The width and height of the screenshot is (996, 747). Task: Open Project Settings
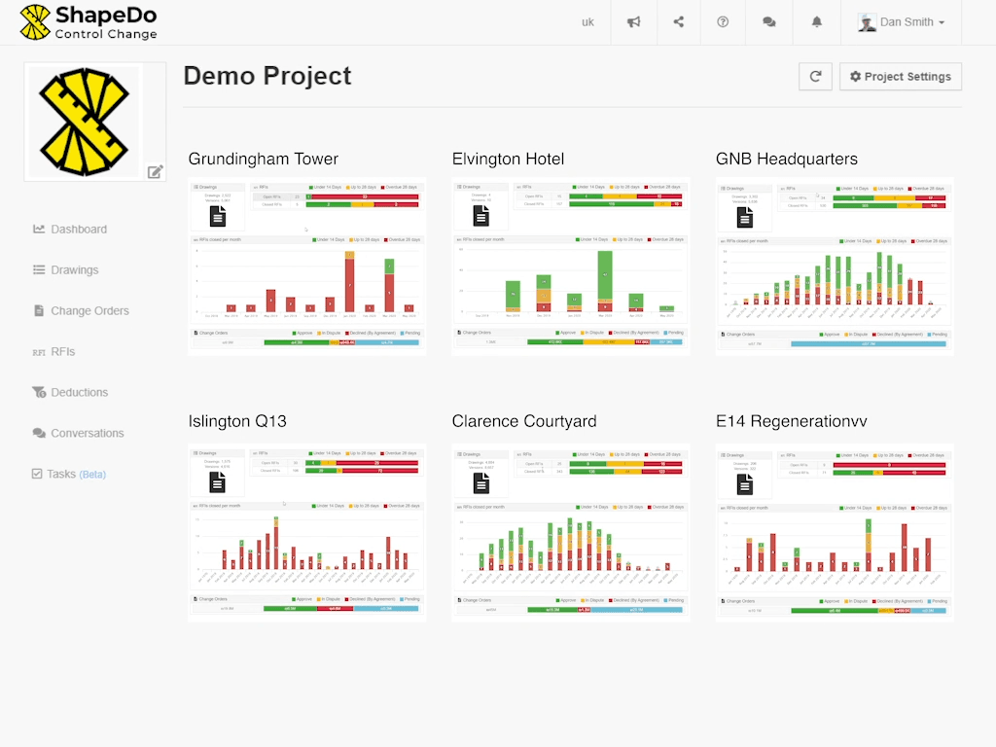coord(900,76)
